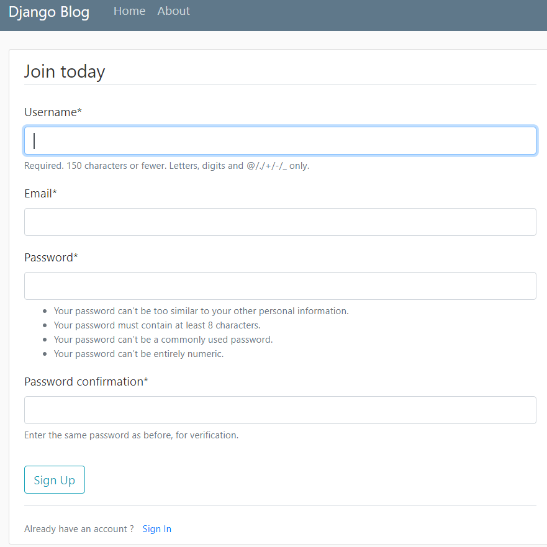The width and height of the screenshot is (547, 547).
Task: Select the Password confirmation field
Action: [279, 410]
